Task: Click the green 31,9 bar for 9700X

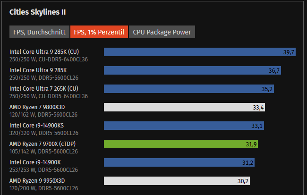Action: click(x=181, y=144)
